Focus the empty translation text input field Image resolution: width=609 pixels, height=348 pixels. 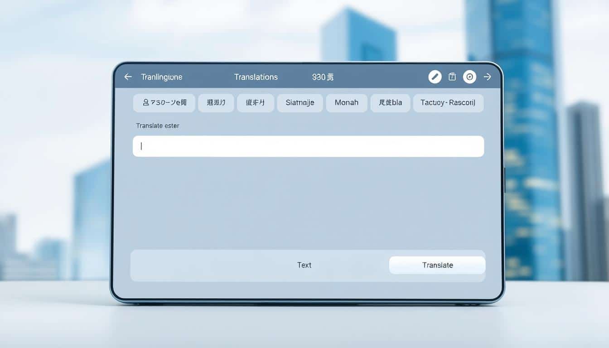(x=308, y=146)
